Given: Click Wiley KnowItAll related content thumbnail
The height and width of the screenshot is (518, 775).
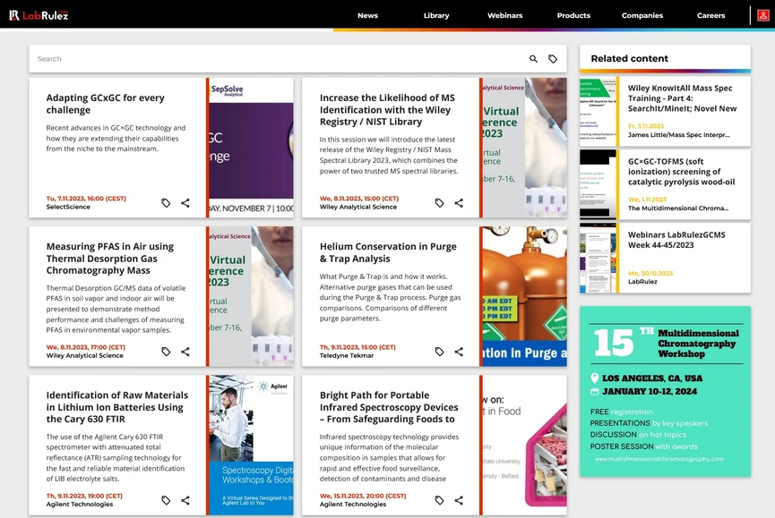Looking at the screenshot, I should pos(598,111).
